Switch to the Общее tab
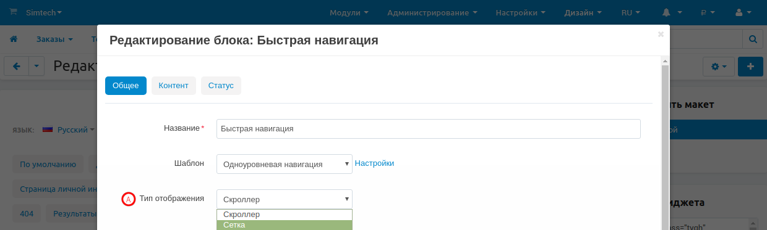Screen dimensions: 767x230 click(126, 86)
